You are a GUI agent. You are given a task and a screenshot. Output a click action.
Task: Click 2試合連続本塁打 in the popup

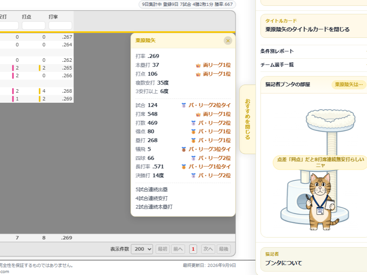[154, 207]
